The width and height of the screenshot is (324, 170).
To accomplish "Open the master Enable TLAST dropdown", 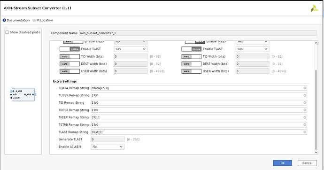I will [252, 49].
